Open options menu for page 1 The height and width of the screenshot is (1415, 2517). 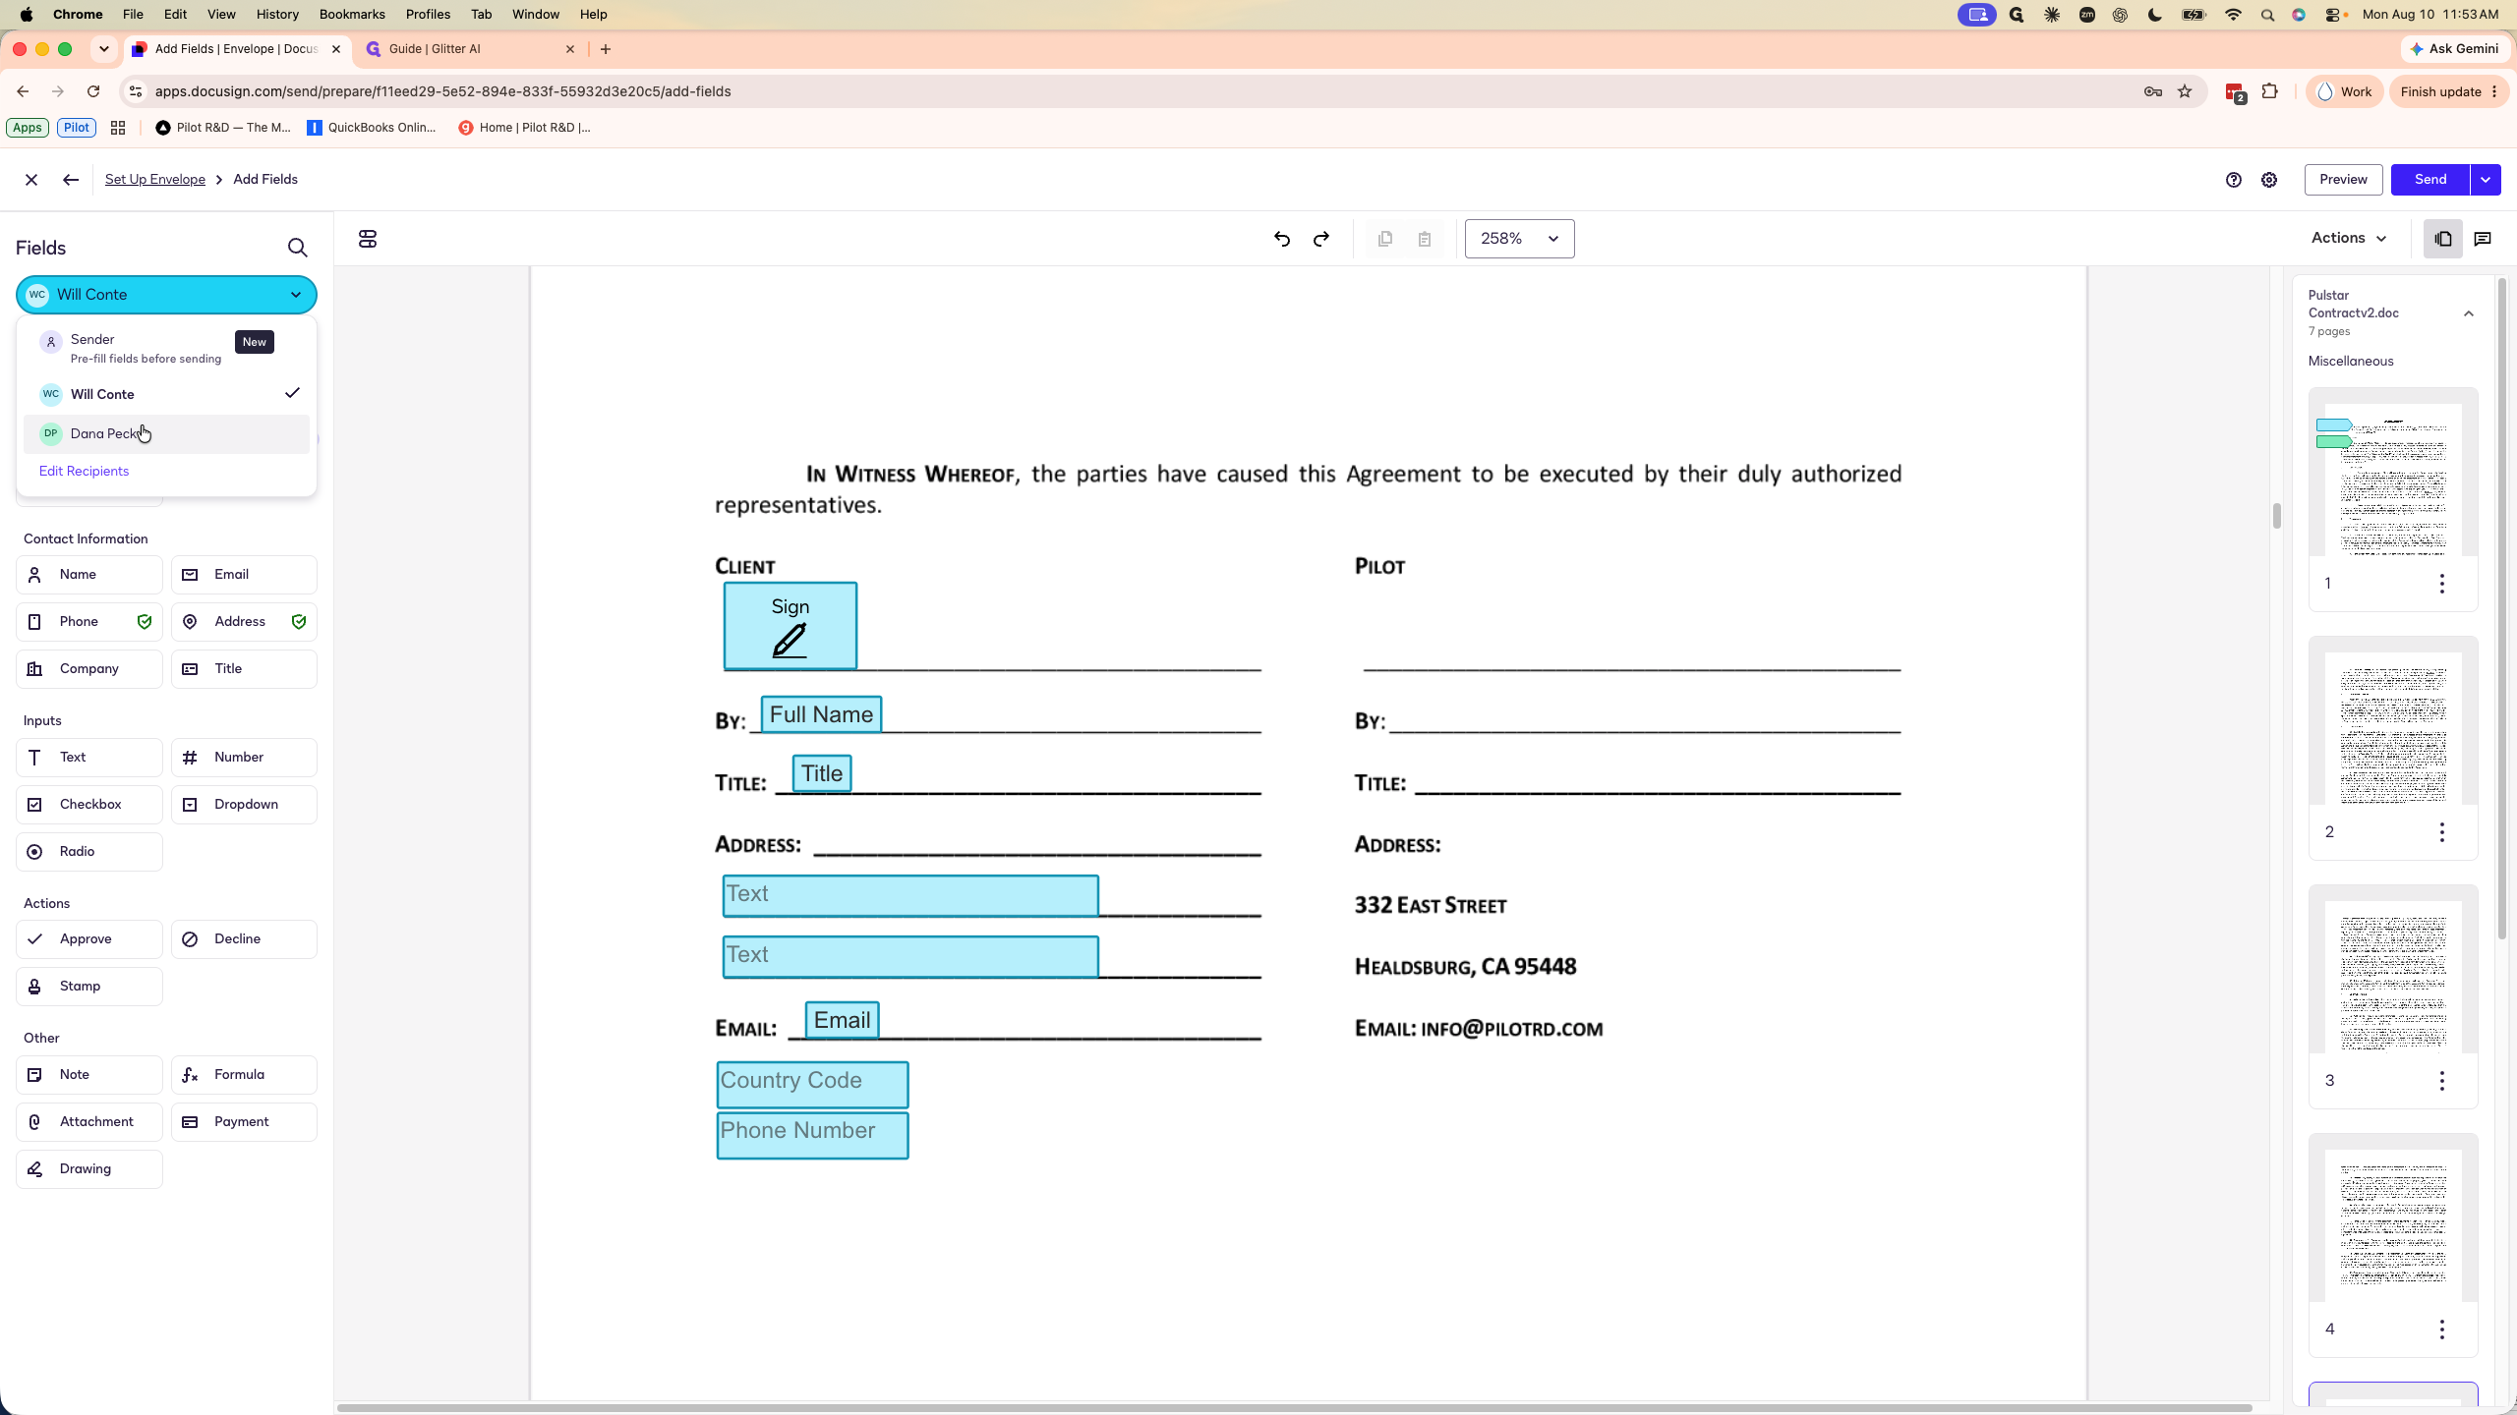point(2442,584)
